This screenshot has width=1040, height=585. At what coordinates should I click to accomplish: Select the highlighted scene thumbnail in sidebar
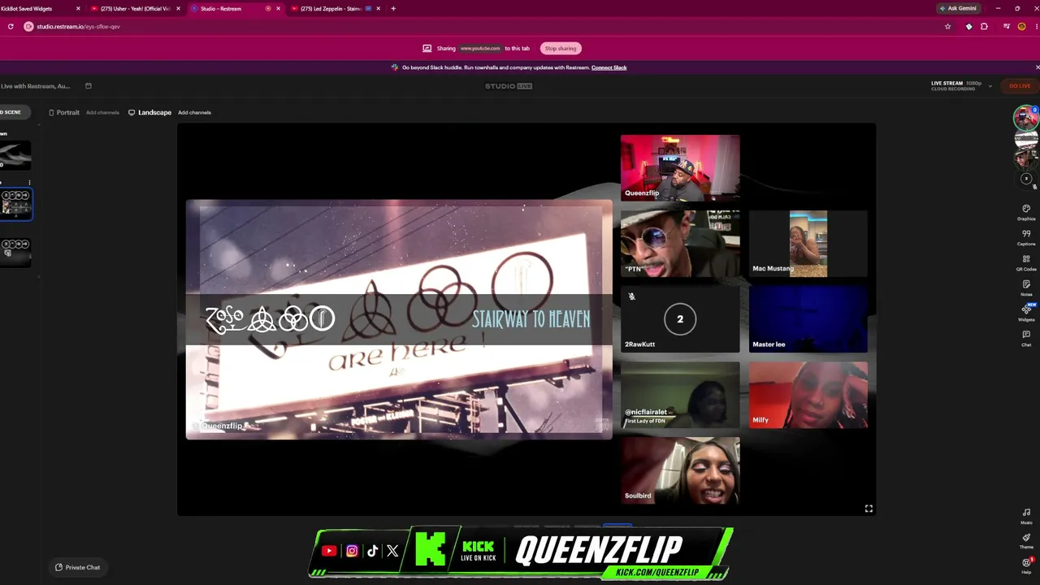pos(15,204)
